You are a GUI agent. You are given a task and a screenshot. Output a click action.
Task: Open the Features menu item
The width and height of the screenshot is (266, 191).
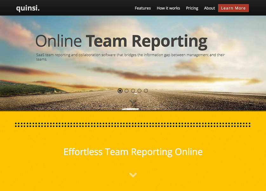(143, 8)
